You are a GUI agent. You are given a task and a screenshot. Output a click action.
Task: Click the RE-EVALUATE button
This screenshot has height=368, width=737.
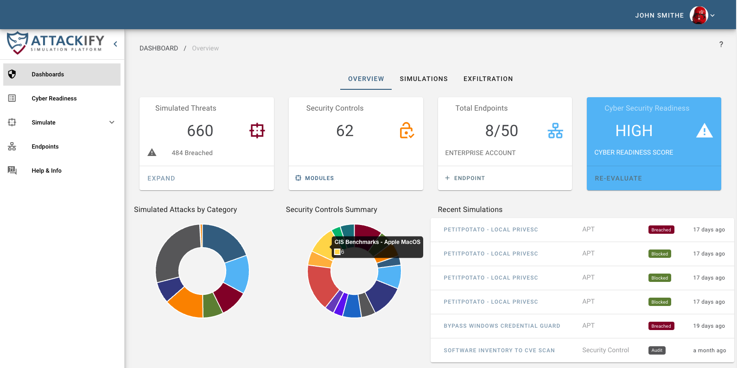coord(618,178)
